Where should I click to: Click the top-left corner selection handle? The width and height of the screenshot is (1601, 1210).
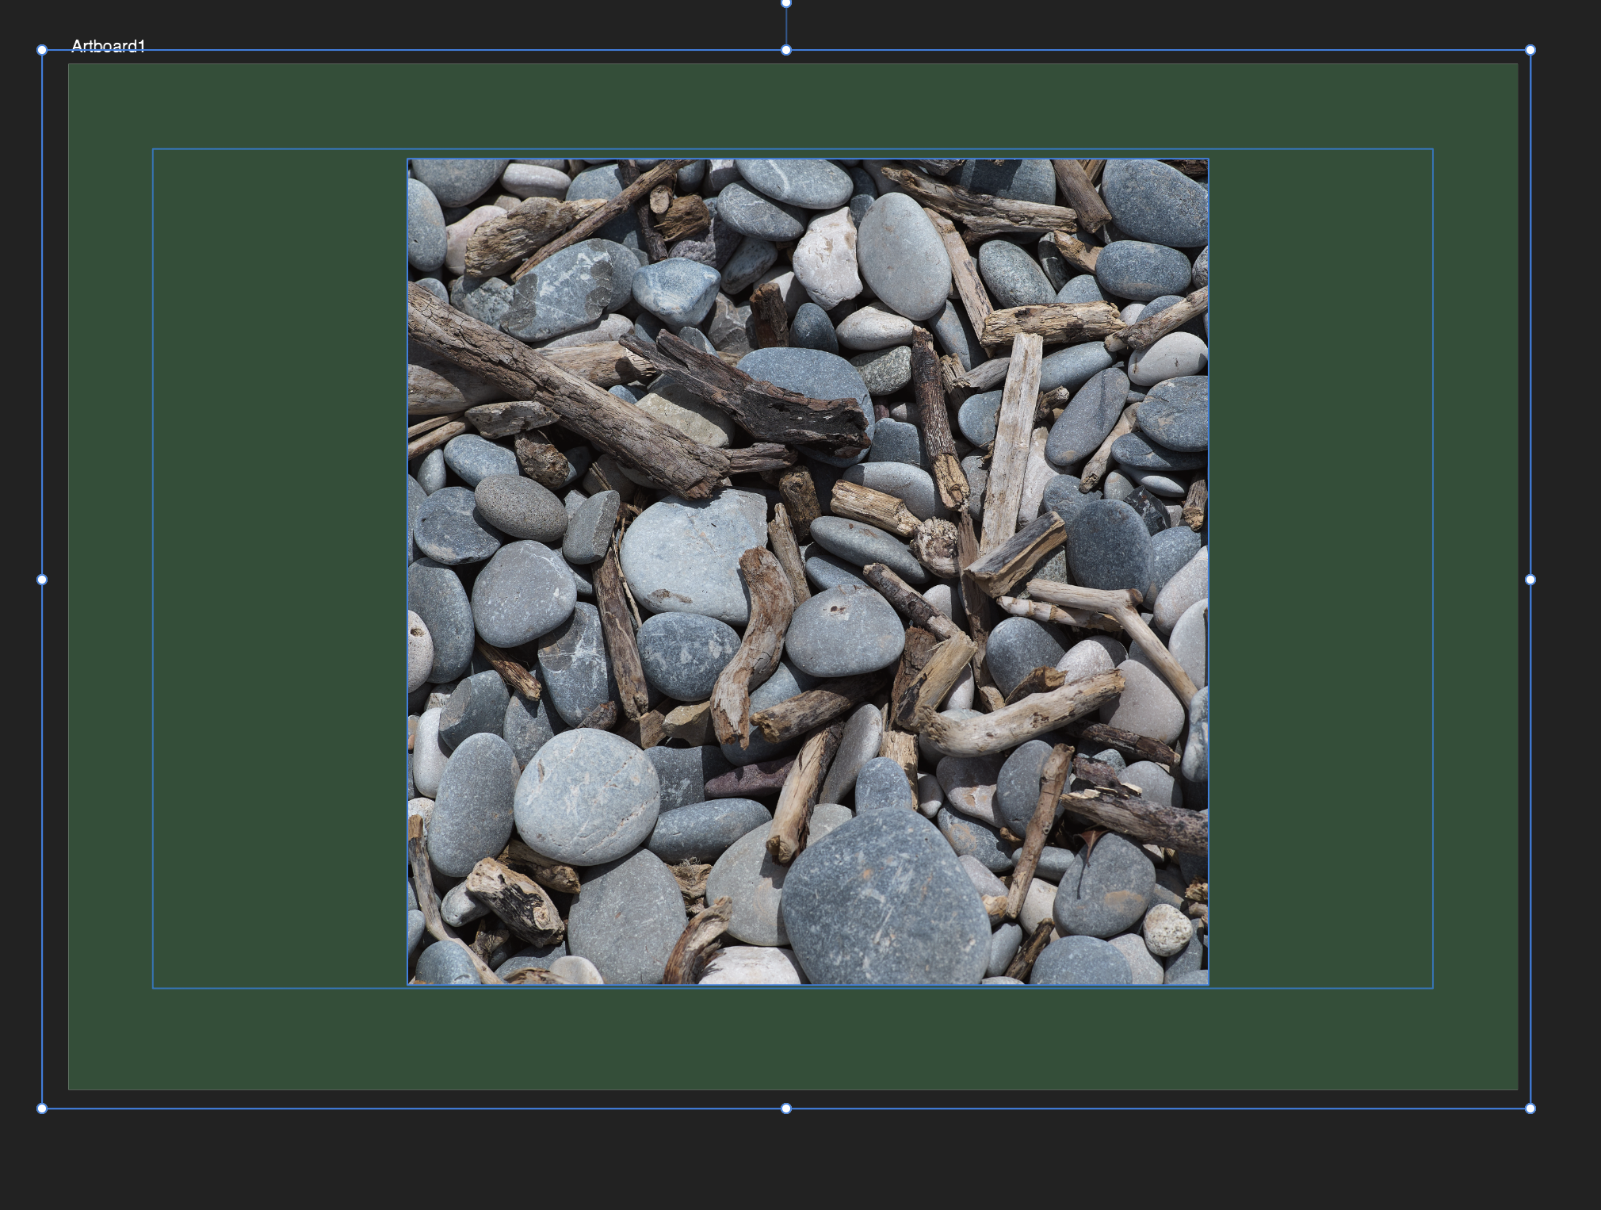tap(42, 50)
